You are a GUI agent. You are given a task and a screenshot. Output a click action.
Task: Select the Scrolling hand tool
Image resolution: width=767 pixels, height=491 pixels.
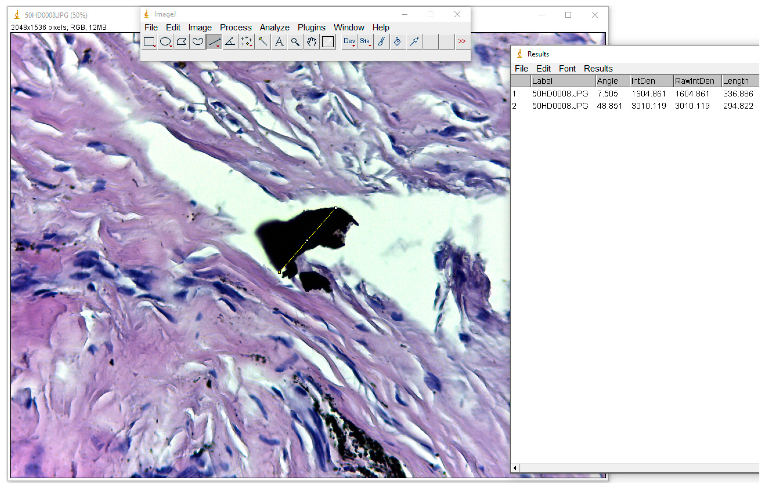coord(312,42)
